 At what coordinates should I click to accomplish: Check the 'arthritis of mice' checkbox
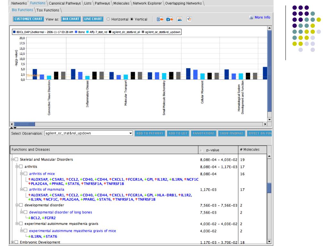coord(26,174)
